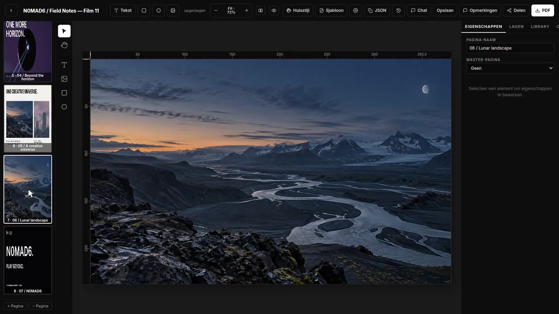This screenshot has height=314, width=559.
Task: Toggle preview eye icon
Action: pos(274,10)
